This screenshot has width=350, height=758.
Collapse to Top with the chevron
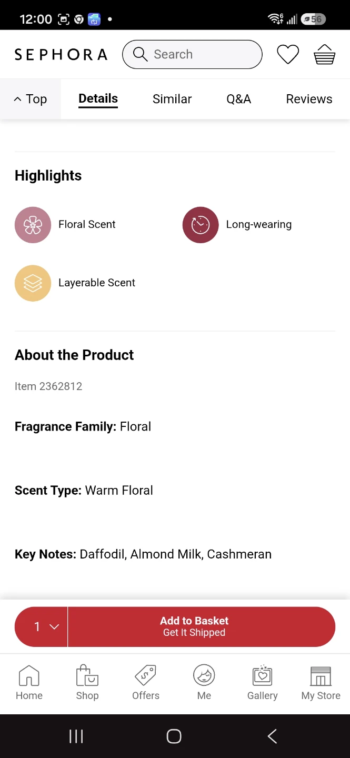tap(30, 99)
